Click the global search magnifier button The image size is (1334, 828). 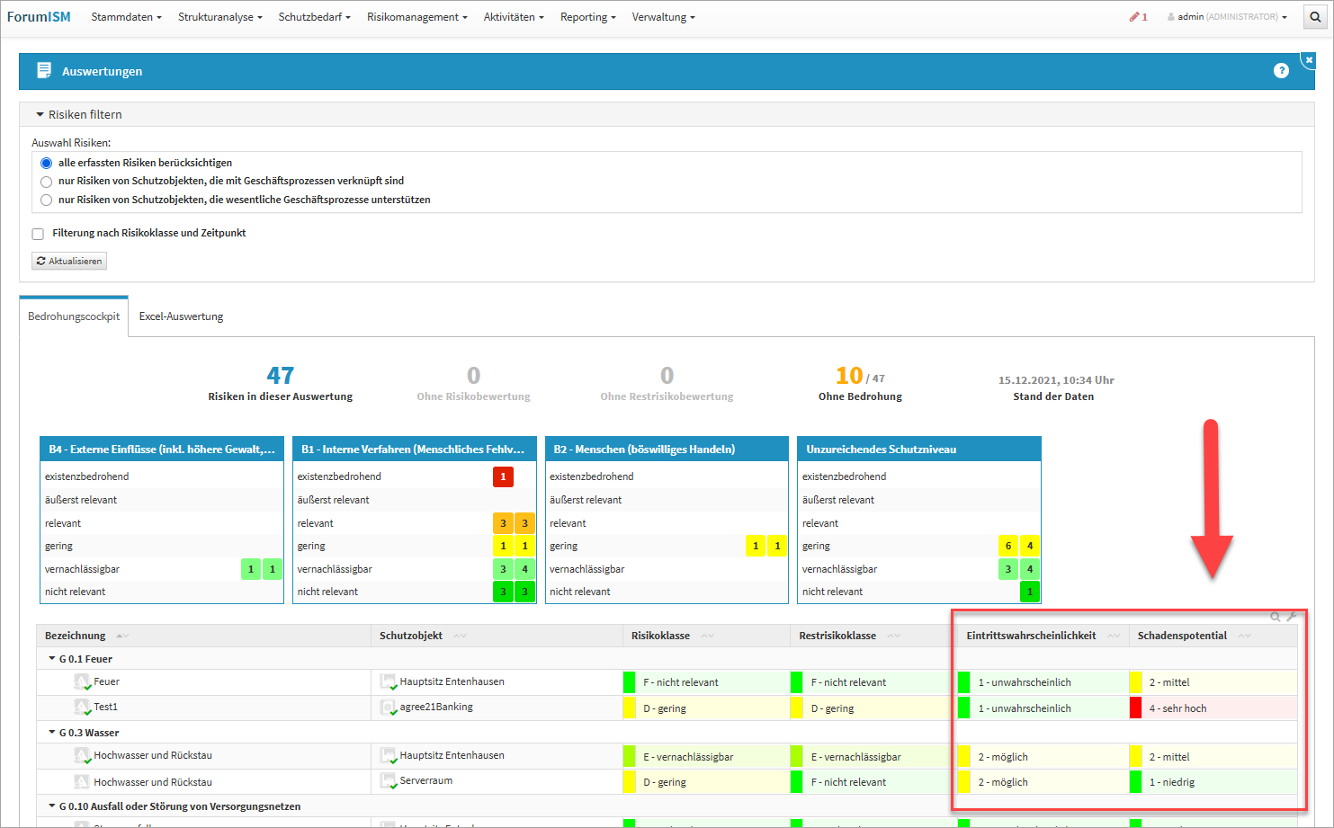pyautogui.click(x=1315, y=17)
